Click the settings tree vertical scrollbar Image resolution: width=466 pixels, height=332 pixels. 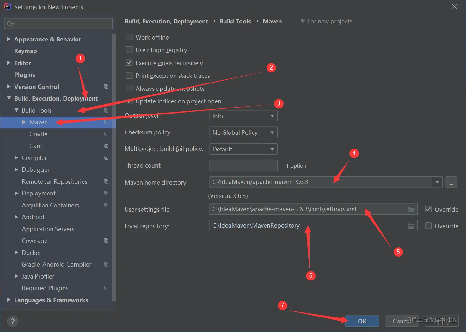114,168
